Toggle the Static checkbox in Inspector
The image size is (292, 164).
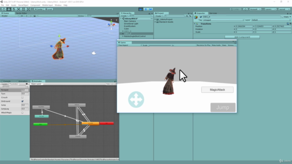click(282, 17)
